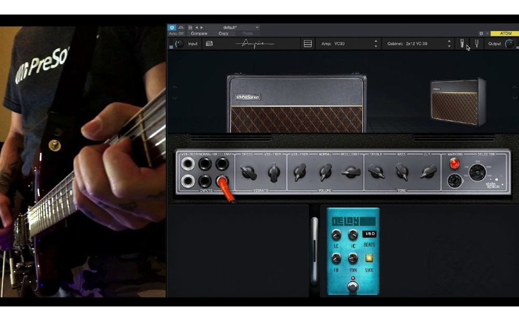Click the Copy button
Viewport: 519px width, 321px height.
pyautogui.click(x=223, y=33)
